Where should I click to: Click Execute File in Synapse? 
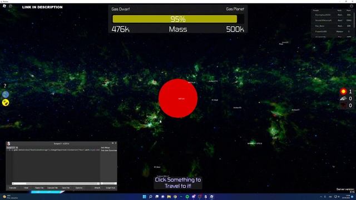52,188
